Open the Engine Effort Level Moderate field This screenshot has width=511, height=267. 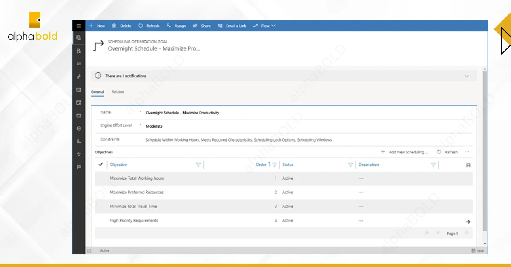point(154,126)
